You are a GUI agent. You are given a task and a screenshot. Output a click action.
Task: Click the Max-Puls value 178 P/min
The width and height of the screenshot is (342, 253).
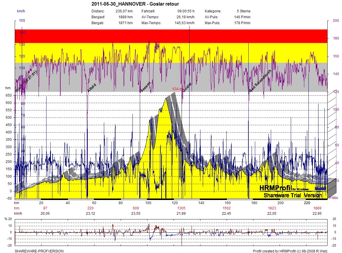(244, 23)
